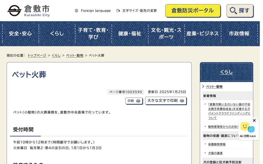263x164 pixels.
Task: Open 保護動物情報 sidebar link
Action: tap(217, 144)
